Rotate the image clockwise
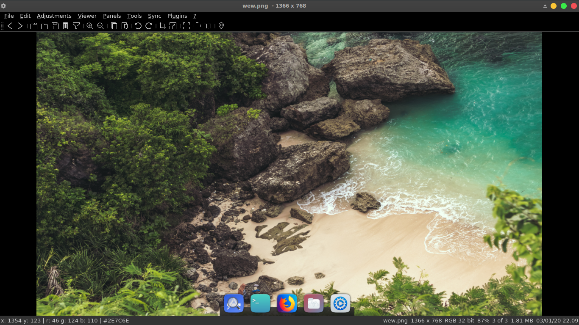 click(148, 26)
